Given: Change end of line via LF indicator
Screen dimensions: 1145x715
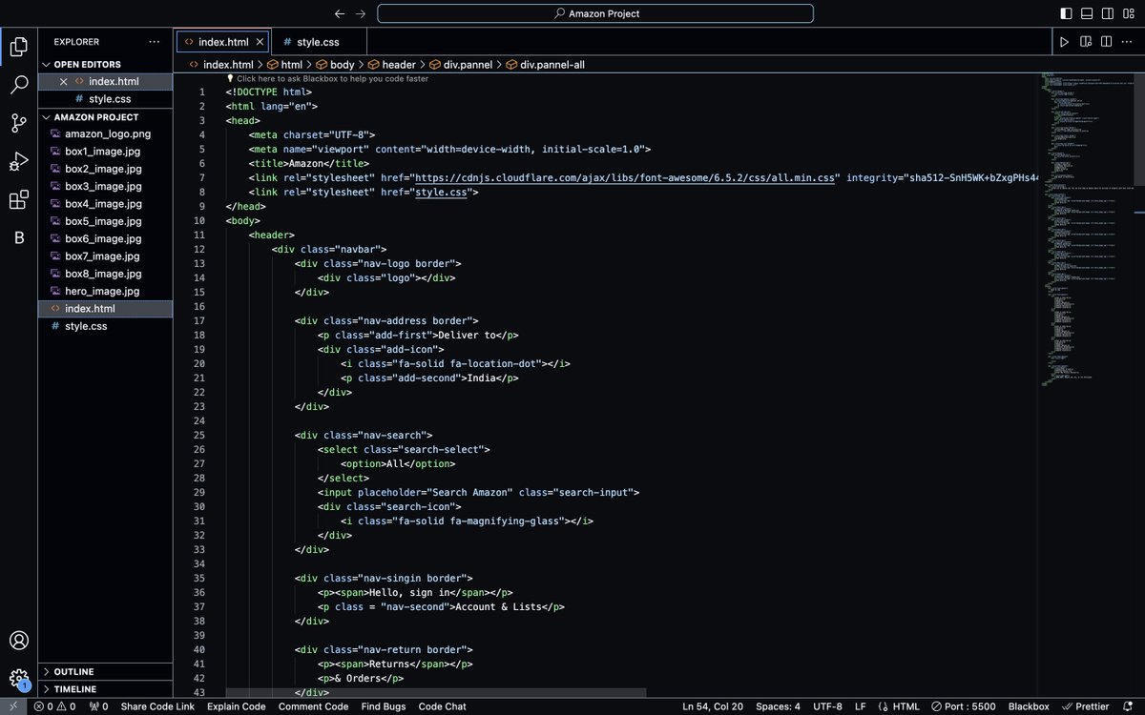Looking at the screenshot, I should click(860, 706).
